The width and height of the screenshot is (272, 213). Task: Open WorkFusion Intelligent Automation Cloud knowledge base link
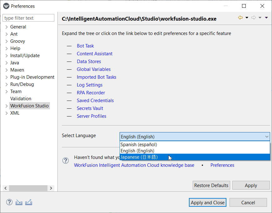tap(134, 165)
